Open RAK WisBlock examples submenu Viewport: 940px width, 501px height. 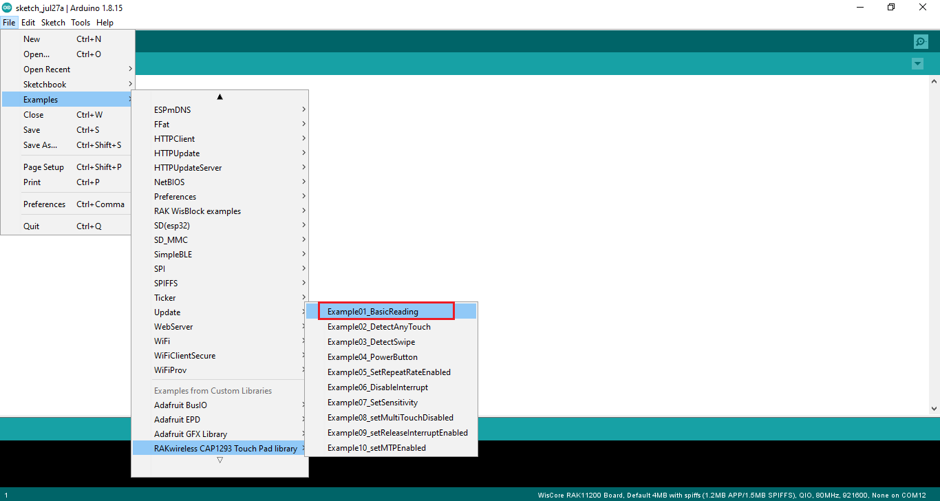(220, 211)
